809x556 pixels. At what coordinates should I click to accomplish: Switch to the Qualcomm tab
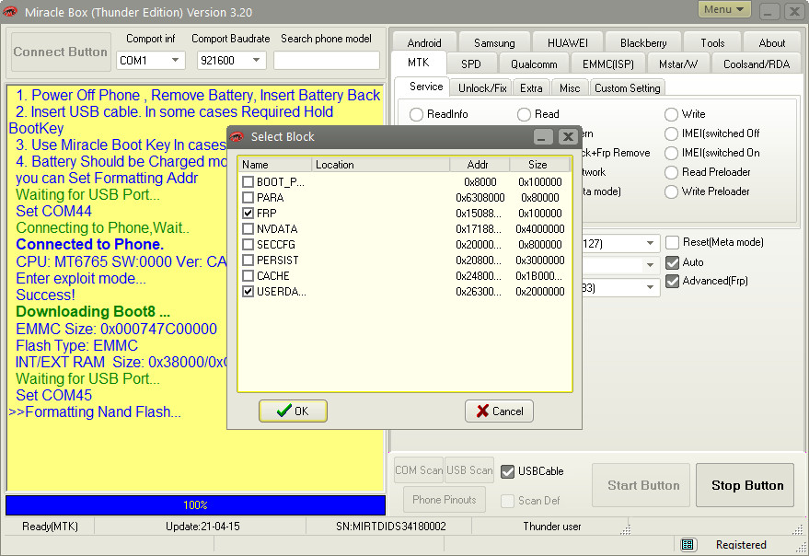click(534, 64)
